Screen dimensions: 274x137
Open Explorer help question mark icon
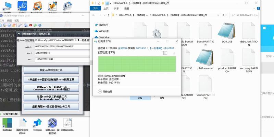258,8
